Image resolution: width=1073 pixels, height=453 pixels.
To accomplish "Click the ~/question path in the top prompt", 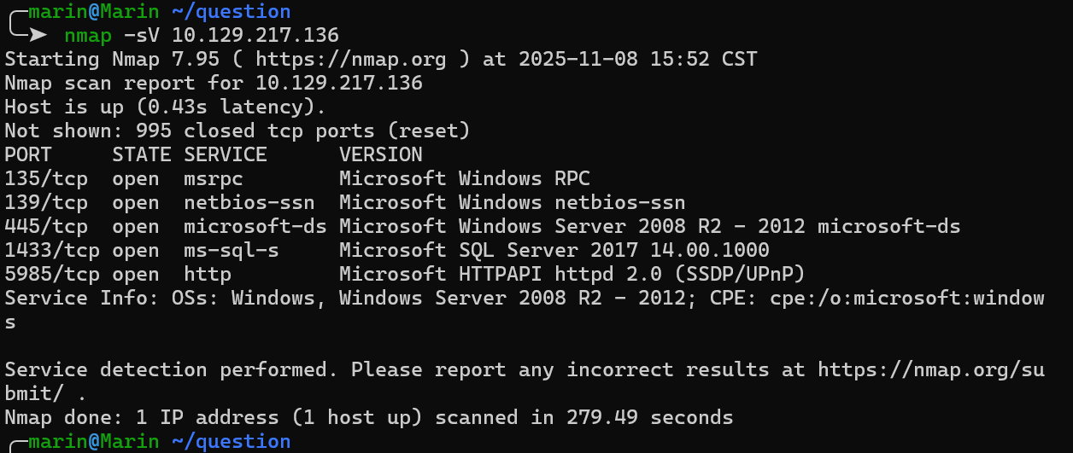I will pos(231,12).
